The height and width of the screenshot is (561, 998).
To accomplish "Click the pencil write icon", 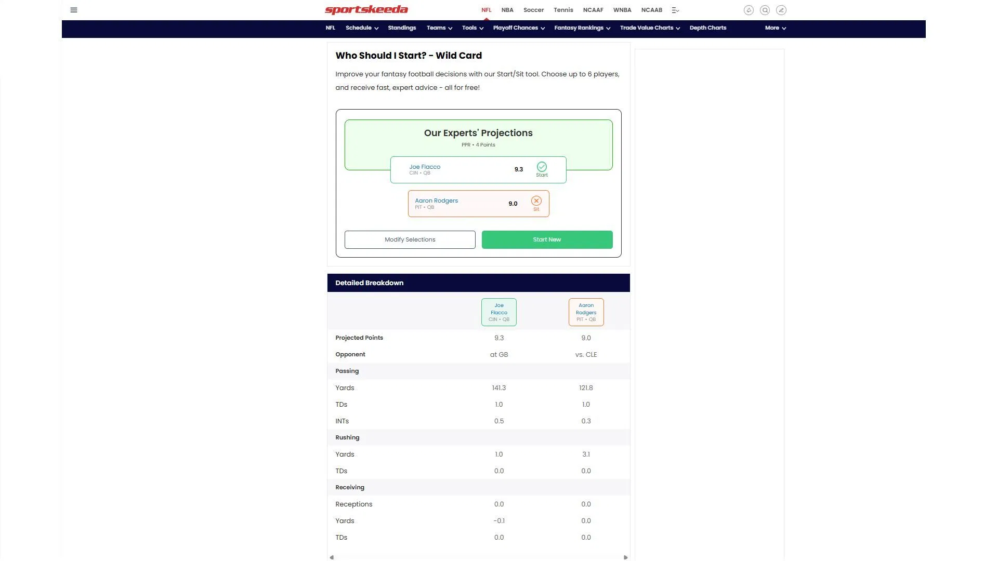I will coord(781,10).
